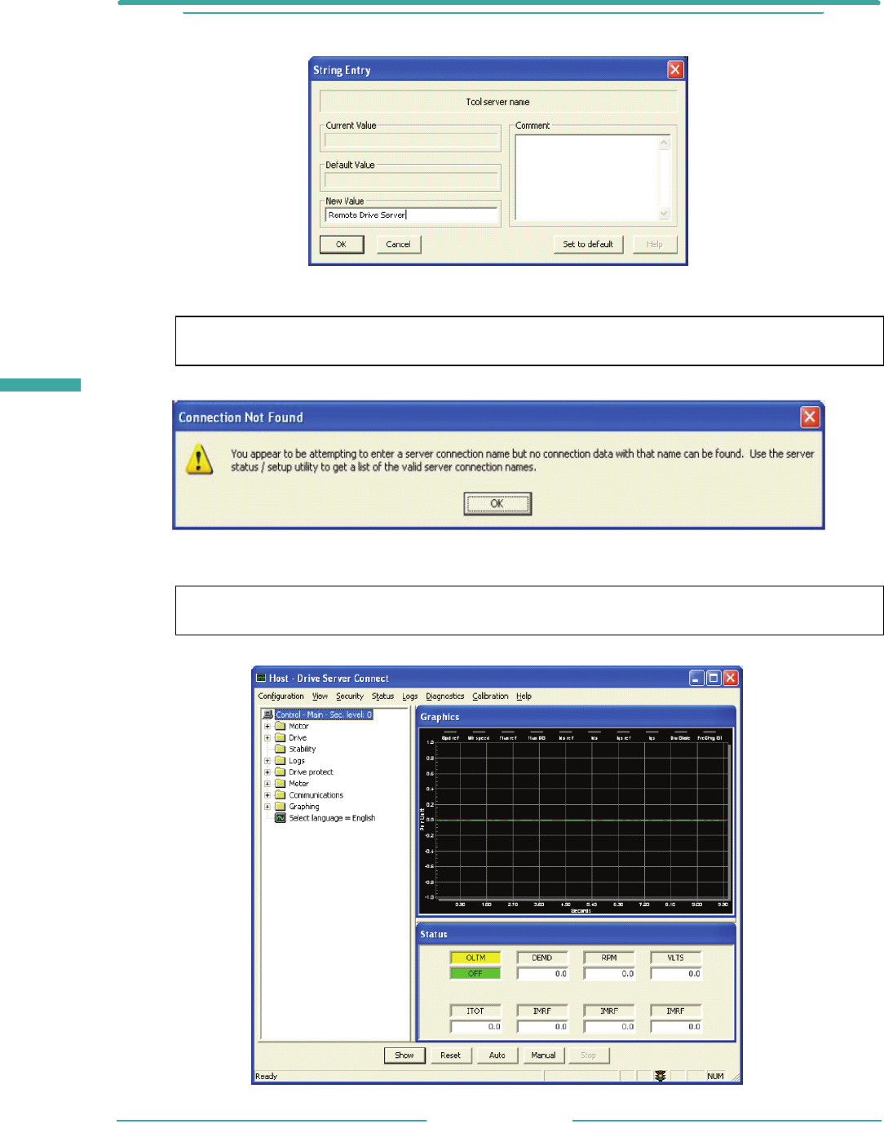Image resolution: width=884 pixels, height=1137 pixels.
Task: Open the Security menu
Action: pyautogui.click(x=350, y=697)
